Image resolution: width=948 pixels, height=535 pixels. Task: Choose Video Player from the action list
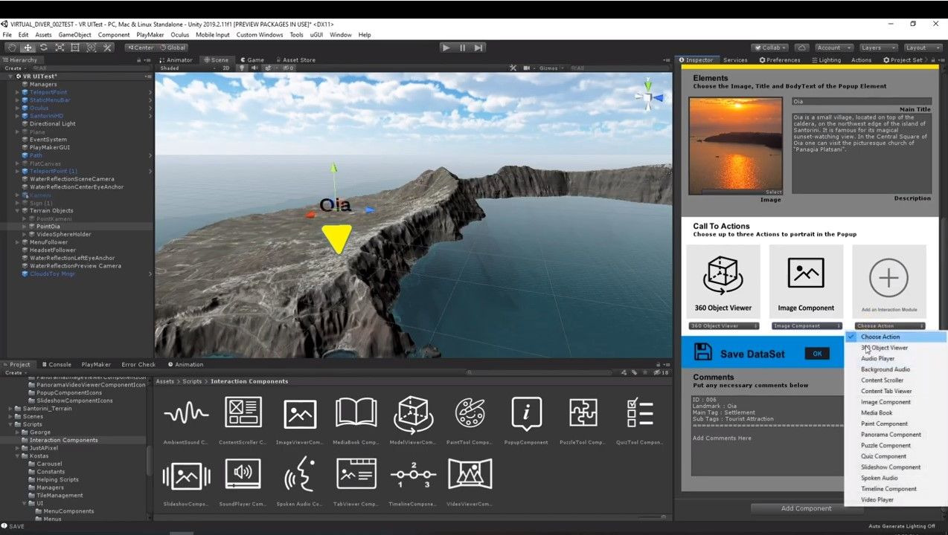click(x=877, y=500)
